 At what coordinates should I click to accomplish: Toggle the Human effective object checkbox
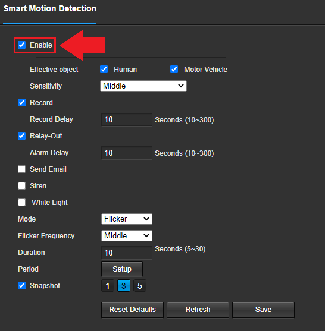tap(104, 70)
